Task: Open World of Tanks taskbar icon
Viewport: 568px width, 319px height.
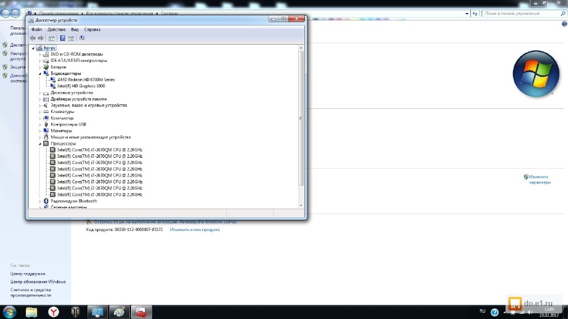Action: pos(76,312)
